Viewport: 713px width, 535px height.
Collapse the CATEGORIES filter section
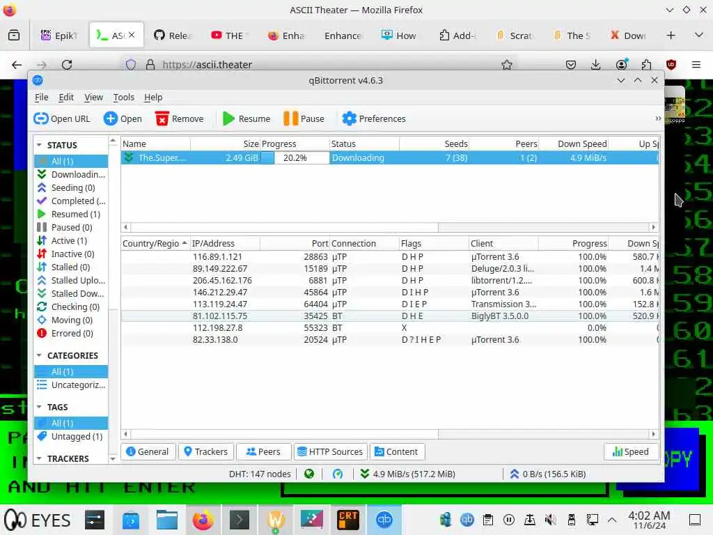39,355
